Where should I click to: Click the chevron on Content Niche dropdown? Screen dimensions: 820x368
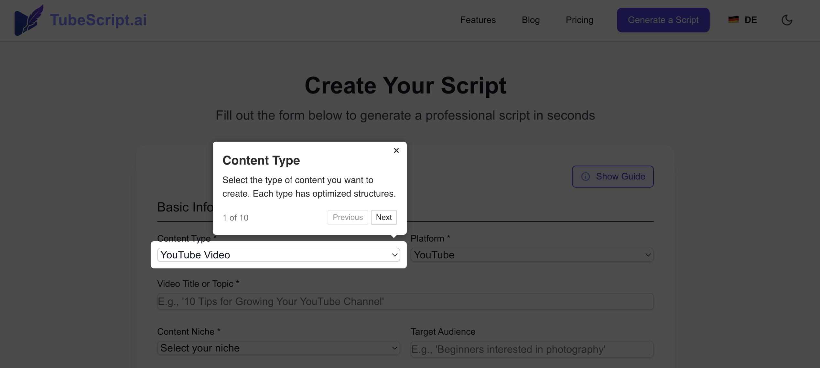click(x=394, y=348)
